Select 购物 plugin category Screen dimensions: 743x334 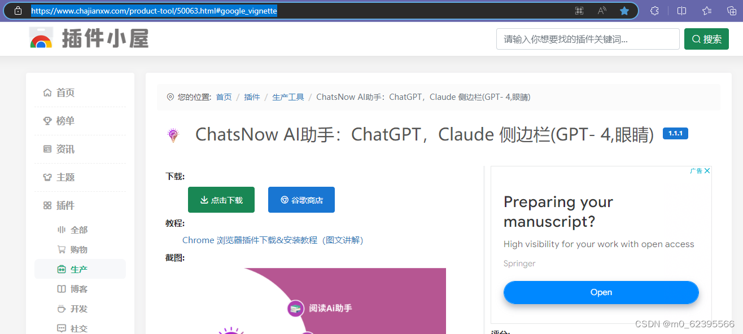pyautogui.click(x=80, y=249)
